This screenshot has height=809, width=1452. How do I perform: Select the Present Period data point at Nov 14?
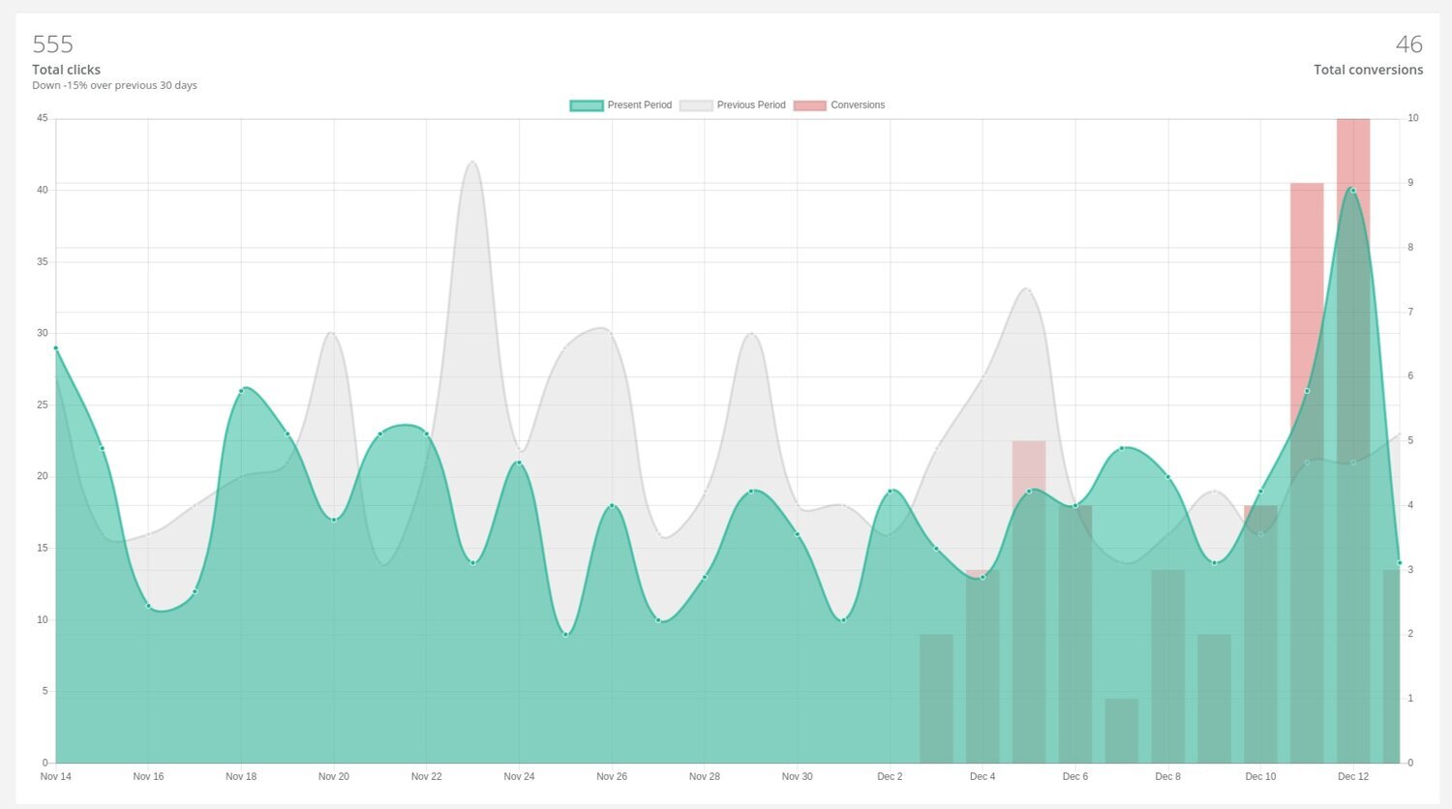[x=56, y=347]
